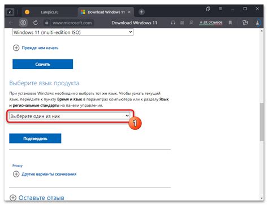Screen dimensions: 268x205
Task: Open a new browser tab
Action: pos(141,12)
